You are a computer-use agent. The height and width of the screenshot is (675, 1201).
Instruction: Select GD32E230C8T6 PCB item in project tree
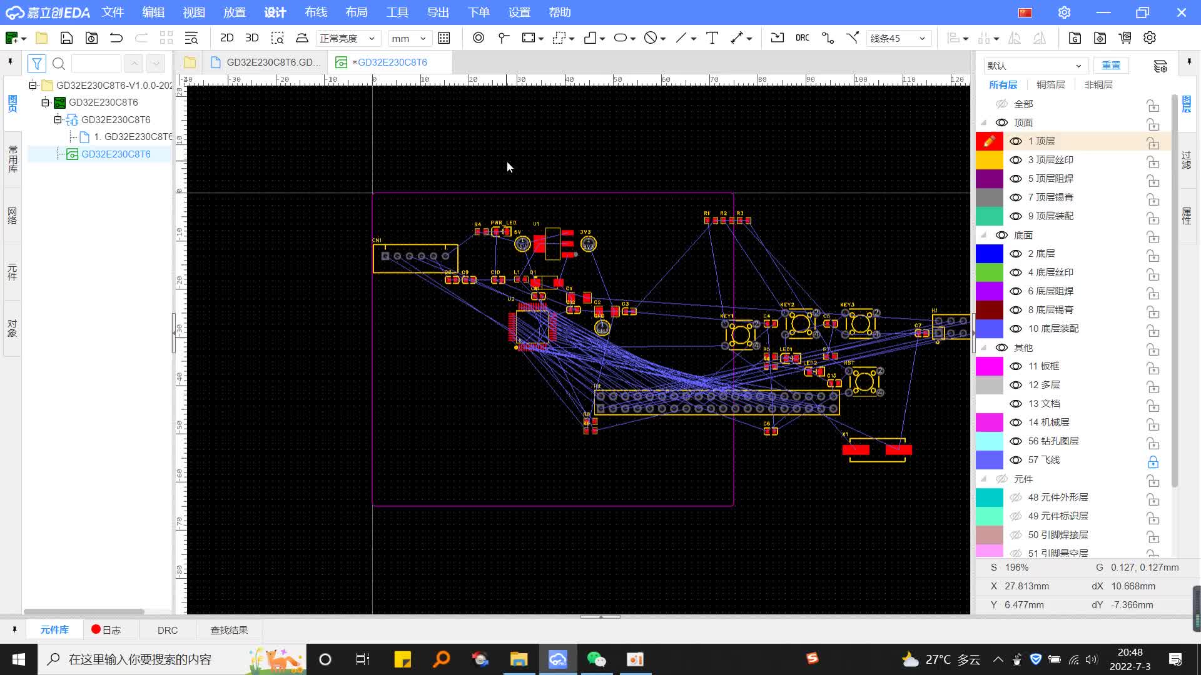[x=116, y=154]
